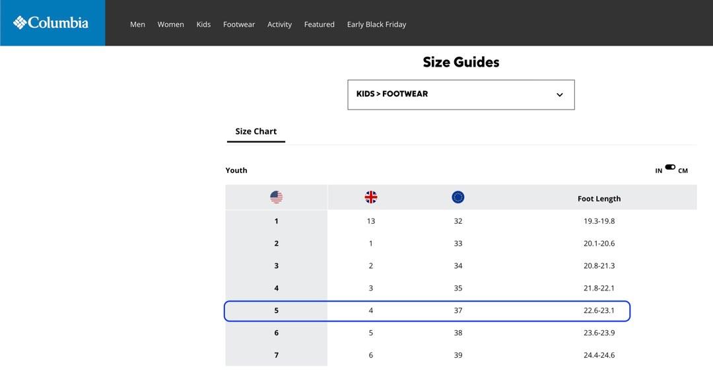This screenshot has height=373, width=713.
Task: Click foot length 20.1-20.6 cell
Action: pos(599,244)
